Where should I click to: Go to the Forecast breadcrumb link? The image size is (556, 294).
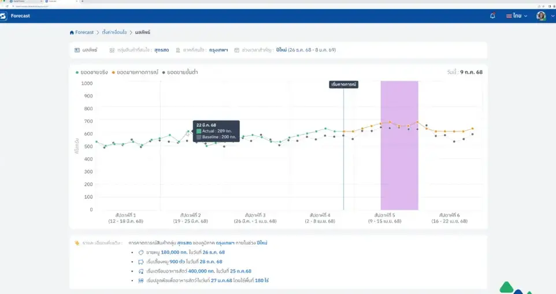[x=84, y=32]
